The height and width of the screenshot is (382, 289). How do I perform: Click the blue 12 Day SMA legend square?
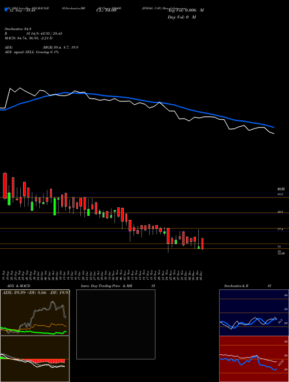(x=6, y=9)
